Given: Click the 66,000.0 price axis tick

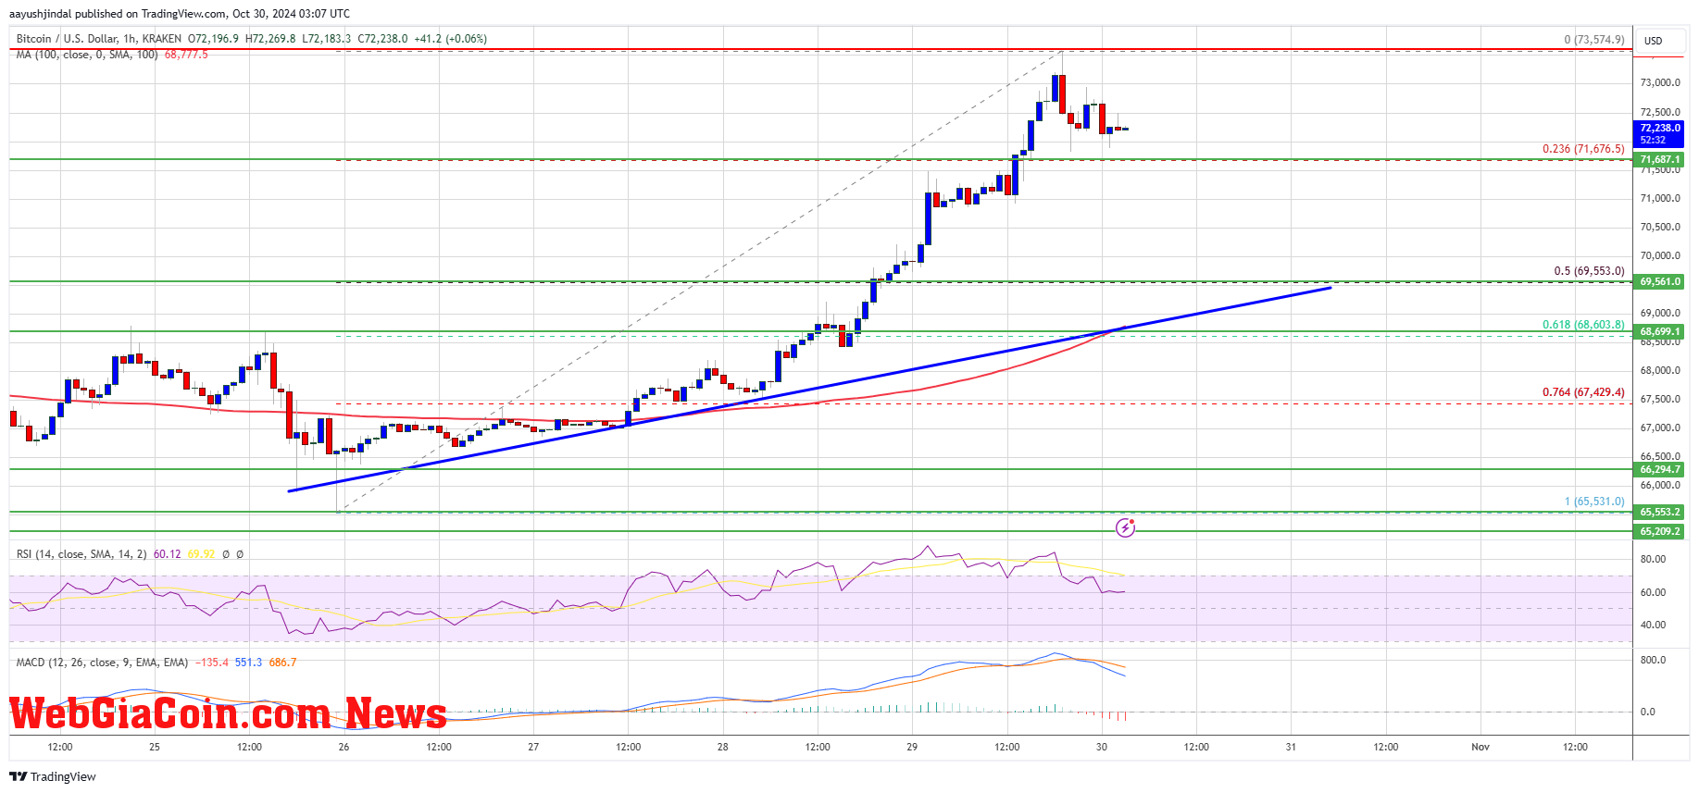Looking at the screenshot, I should tap(1660, 485).
